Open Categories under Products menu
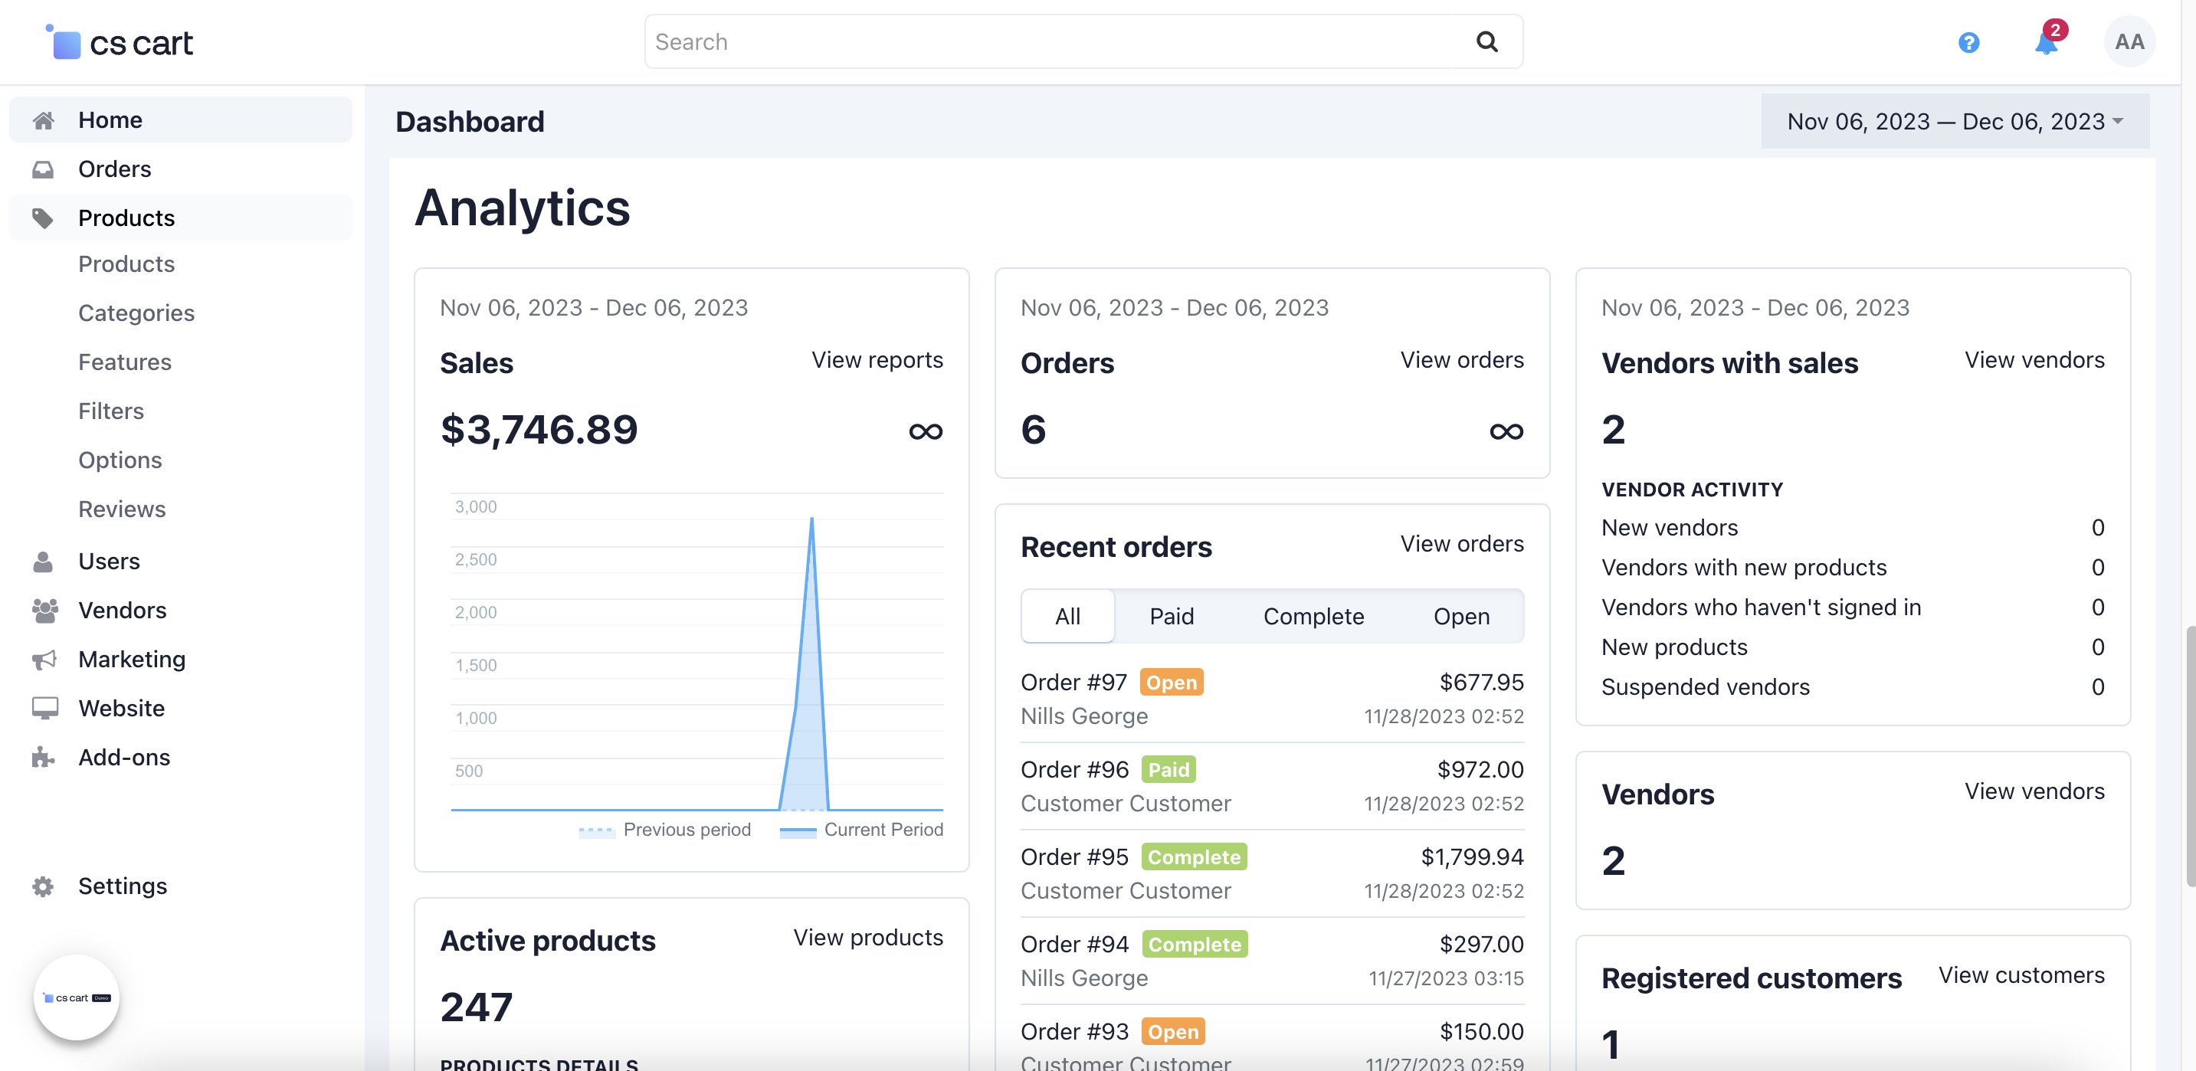2196x1071 pixels. [x=136, y=313]
